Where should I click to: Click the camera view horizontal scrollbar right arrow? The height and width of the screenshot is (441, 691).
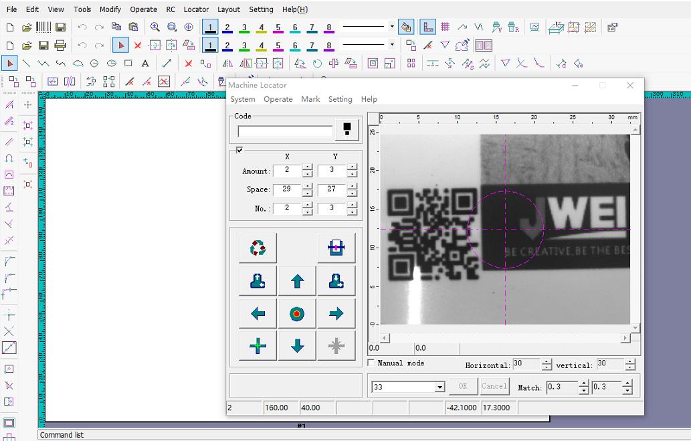(x=625, y=338)
